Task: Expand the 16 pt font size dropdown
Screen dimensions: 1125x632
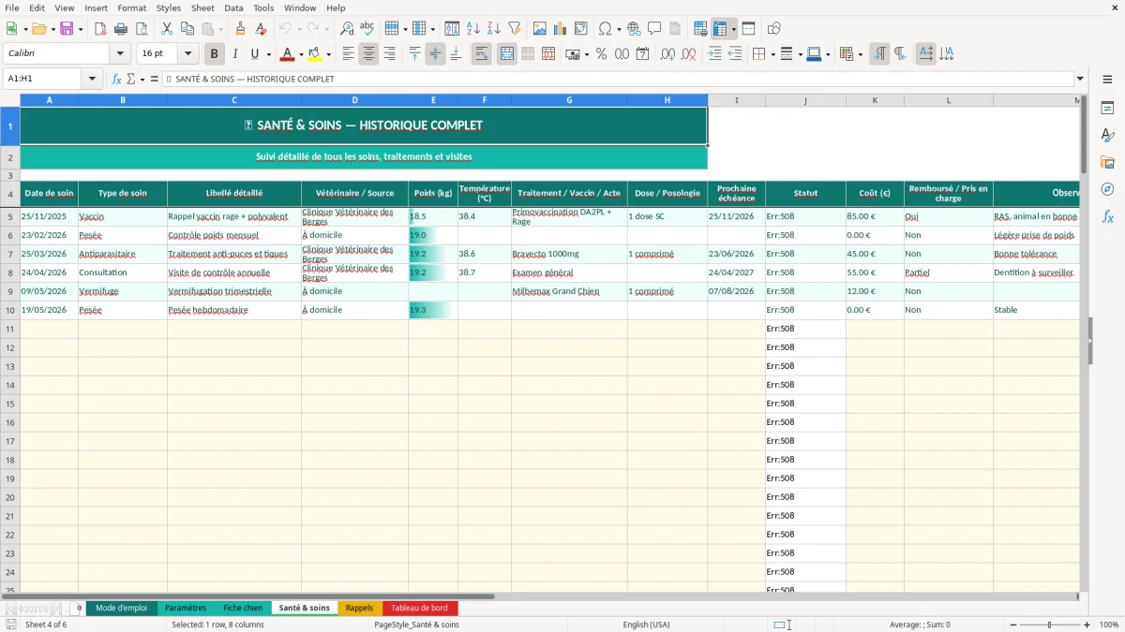Action: click(x=187, y=54)
